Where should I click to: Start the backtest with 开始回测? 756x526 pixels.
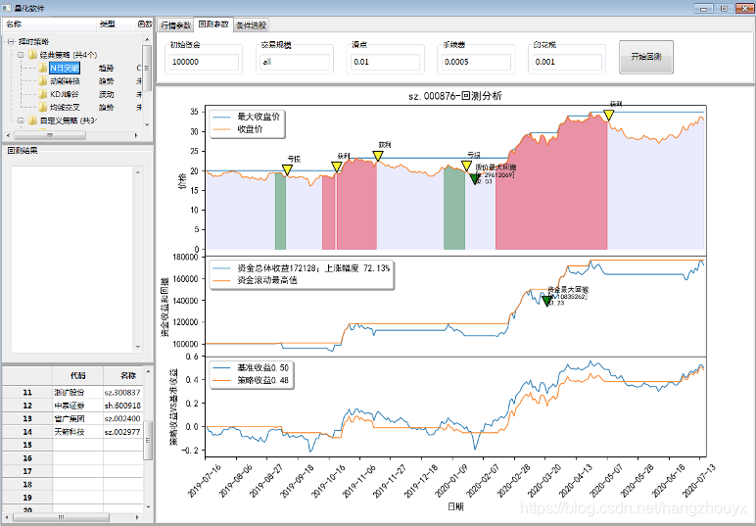646,57
